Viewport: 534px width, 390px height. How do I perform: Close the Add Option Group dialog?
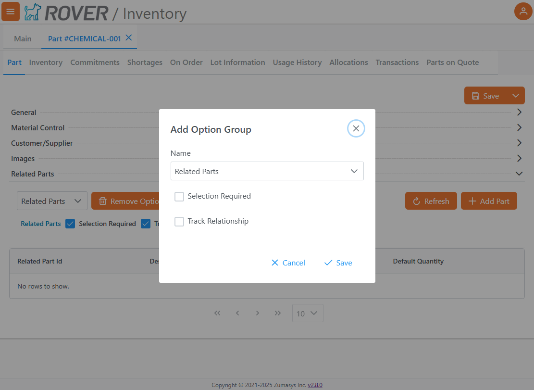[356, 128]
